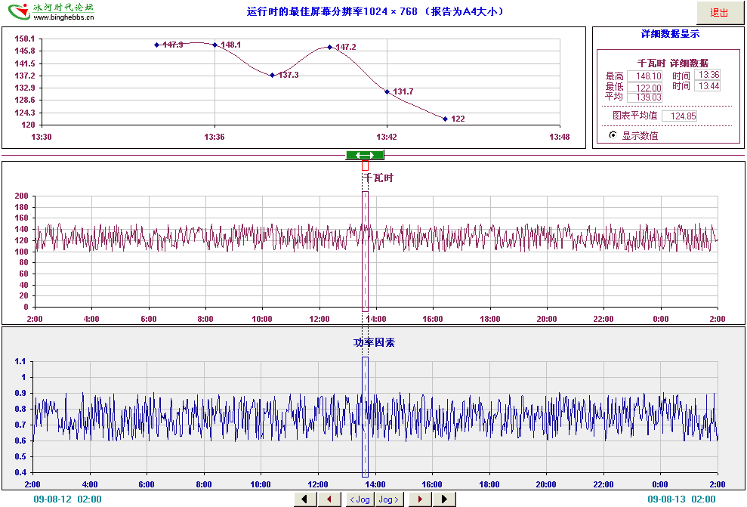
Task: Click the 147.9 data point on the detail chart
Action: (157, 45)
